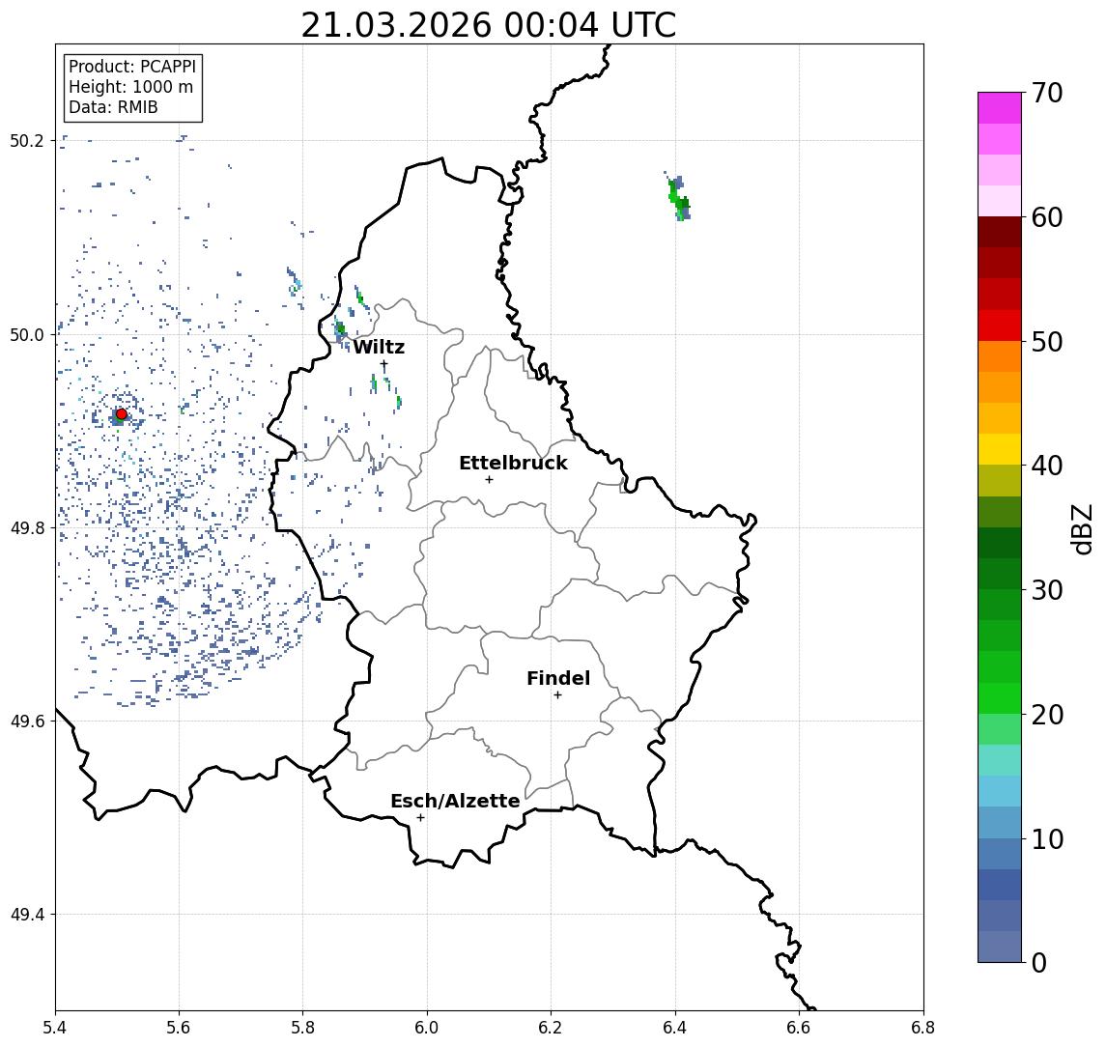
Task: Click the green echo northwest of Wiltz
Action: click(340, 328)
